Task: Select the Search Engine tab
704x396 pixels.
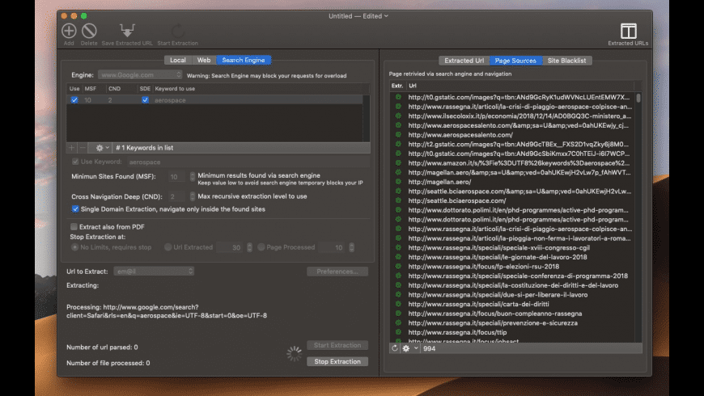Action: pos(244,60)
